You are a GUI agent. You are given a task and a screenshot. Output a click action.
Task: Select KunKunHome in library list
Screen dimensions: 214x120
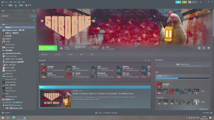(10, 45)
